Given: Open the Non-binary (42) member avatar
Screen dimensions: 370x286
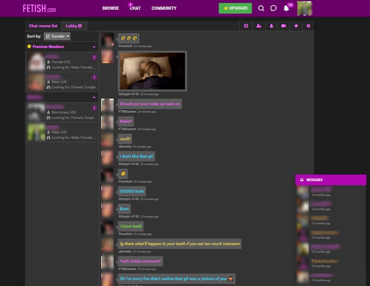Looking at the screenshot, I should click(x=36, y=112).
